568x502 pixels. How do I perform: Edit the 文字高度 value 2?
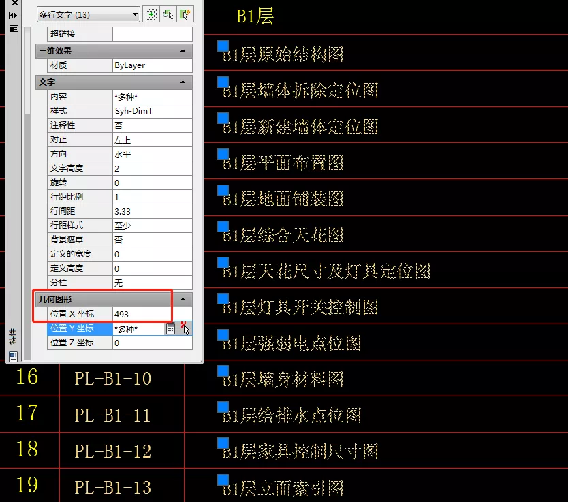point(153,168)
